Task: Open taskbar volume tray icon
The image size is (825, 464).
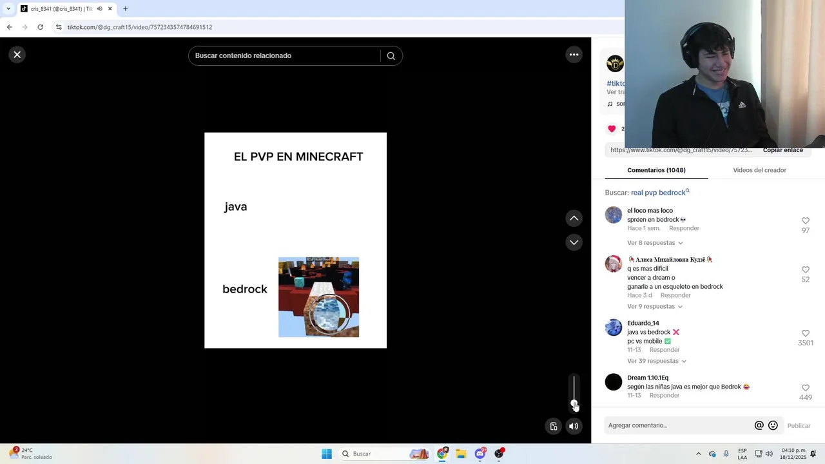Action: click(769, 454)
